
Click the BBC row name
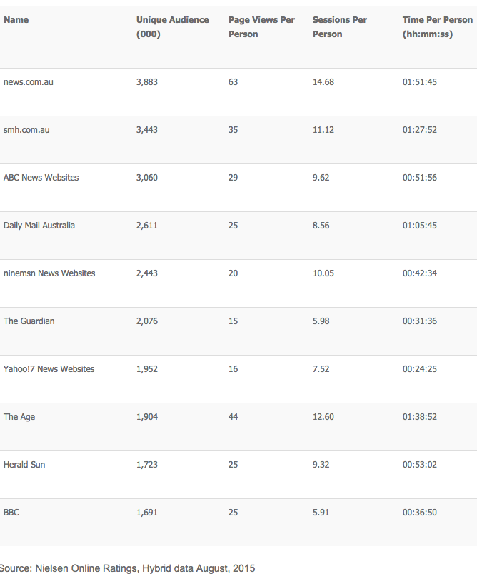click(11, 513)
